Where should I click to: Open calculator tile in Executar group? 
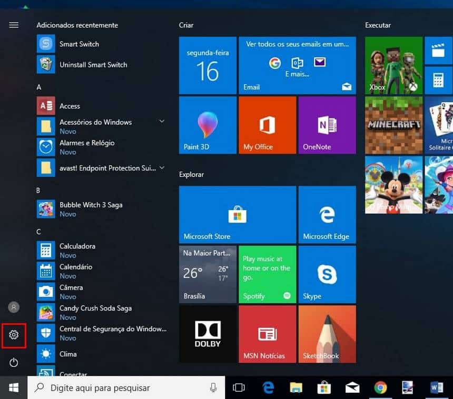(439, 80)
